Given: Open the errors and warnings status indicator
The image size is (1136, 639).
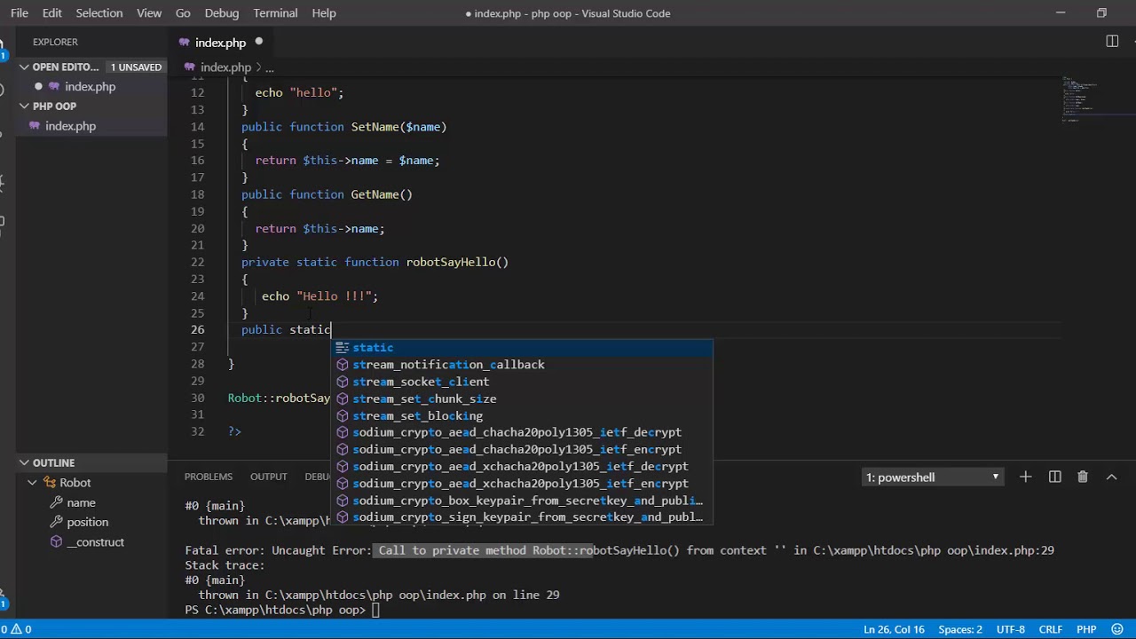Looking at the screenshot, I should (17, 629).
